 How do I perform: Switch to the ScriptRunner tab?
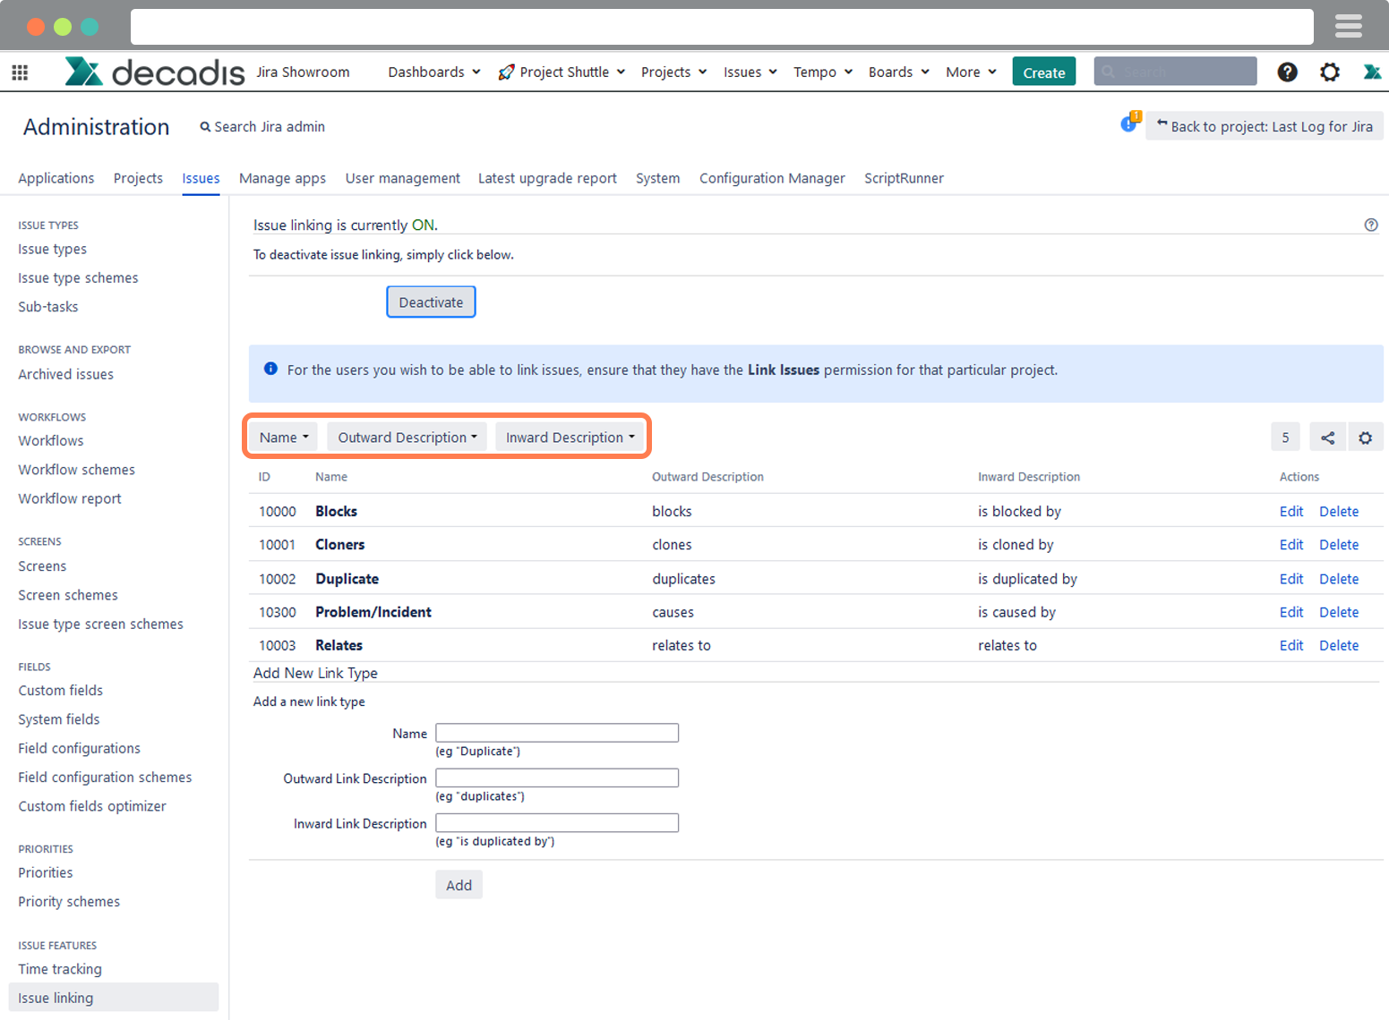(x=903, y=178)
